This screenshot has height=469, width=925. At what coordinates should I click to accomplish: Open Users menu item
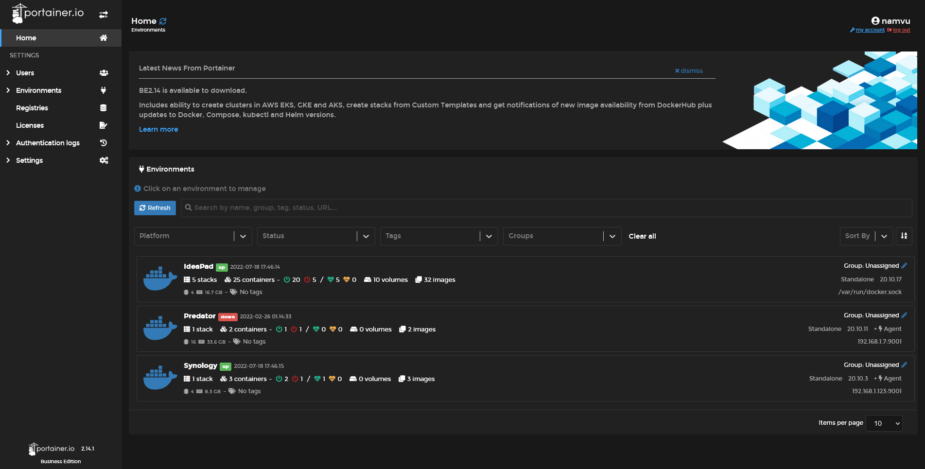[61, 73]
